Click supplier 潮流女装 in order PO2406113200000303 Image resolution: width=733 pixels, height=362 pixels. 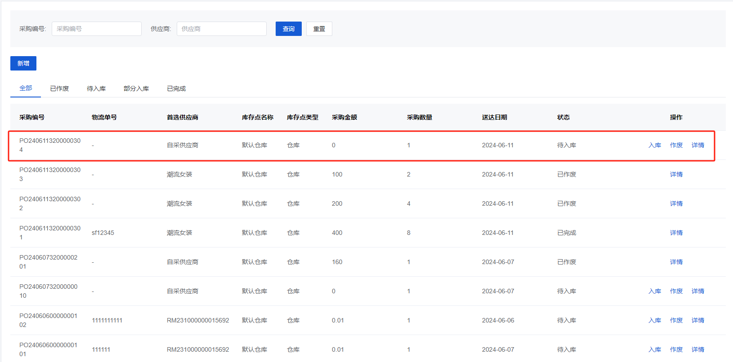(179, 174)
